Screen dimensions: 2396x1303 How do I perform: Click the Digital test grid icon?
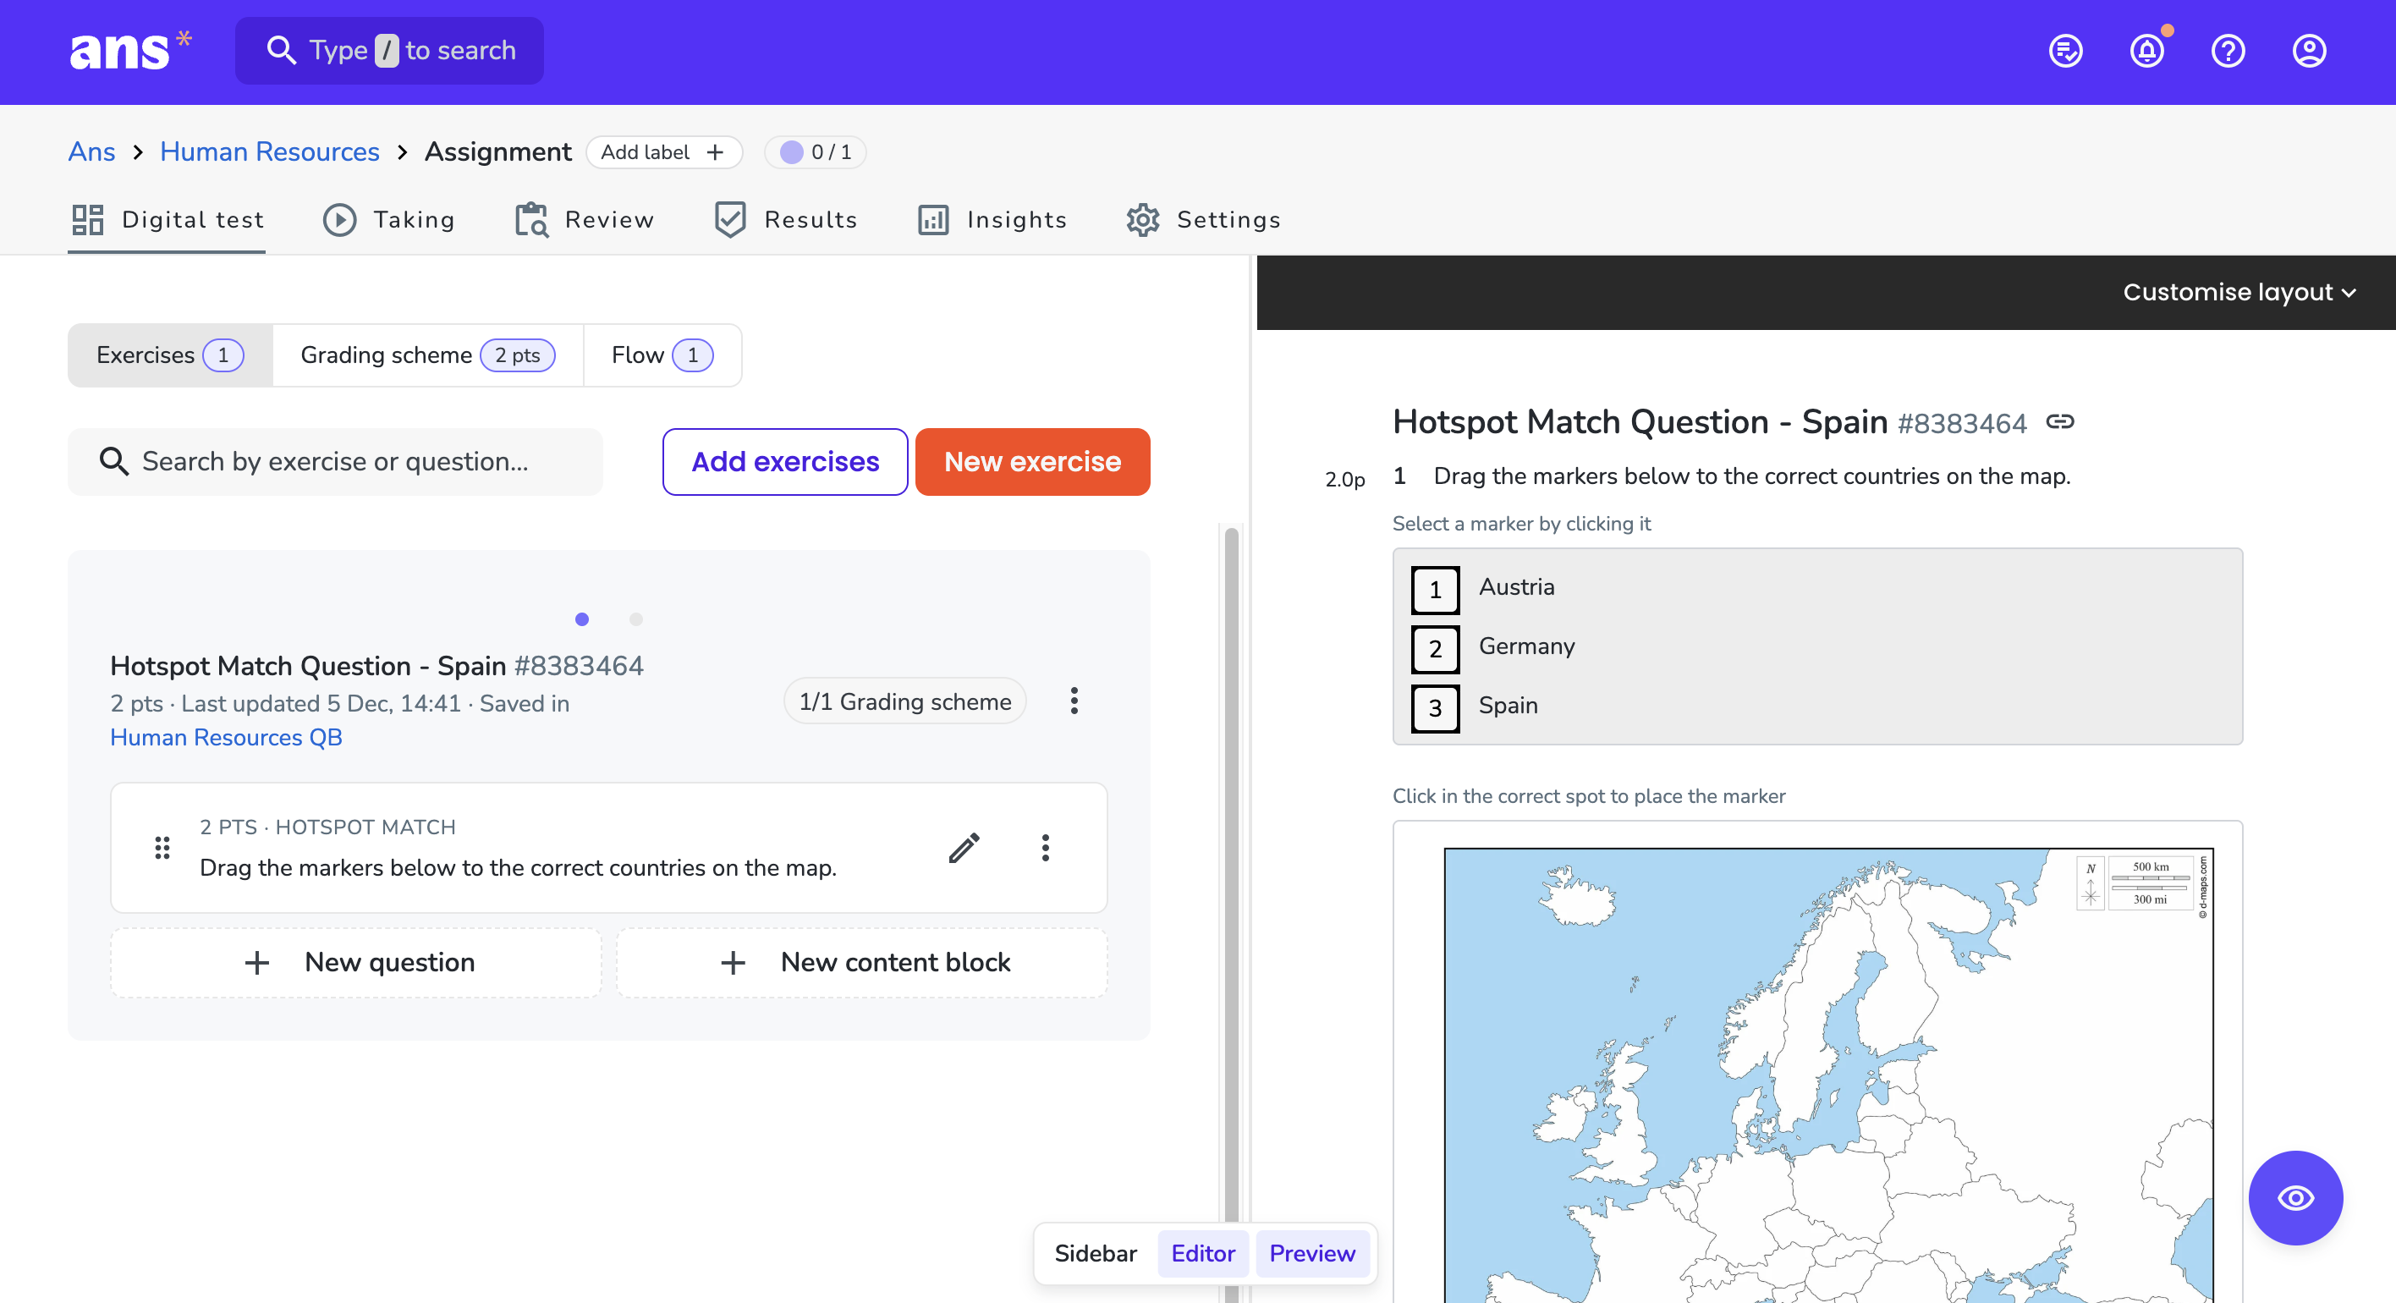[87, 219]
